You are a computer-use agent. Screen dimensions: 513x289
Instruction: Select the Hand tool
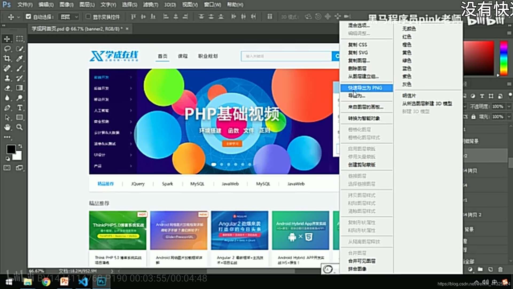coord(7,127)
